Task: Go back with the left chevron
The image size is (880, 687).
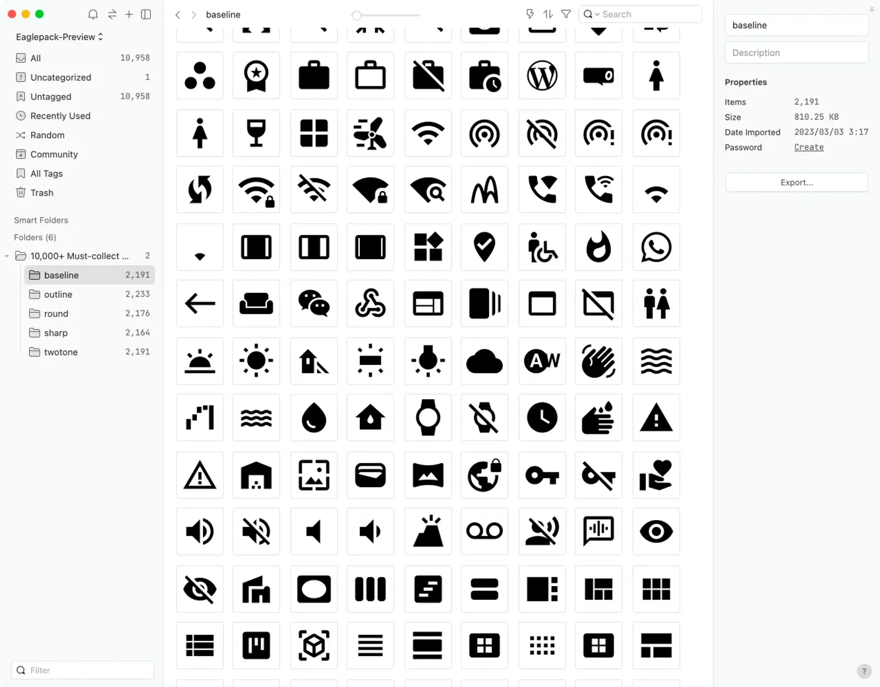Action: pos(178,15)
